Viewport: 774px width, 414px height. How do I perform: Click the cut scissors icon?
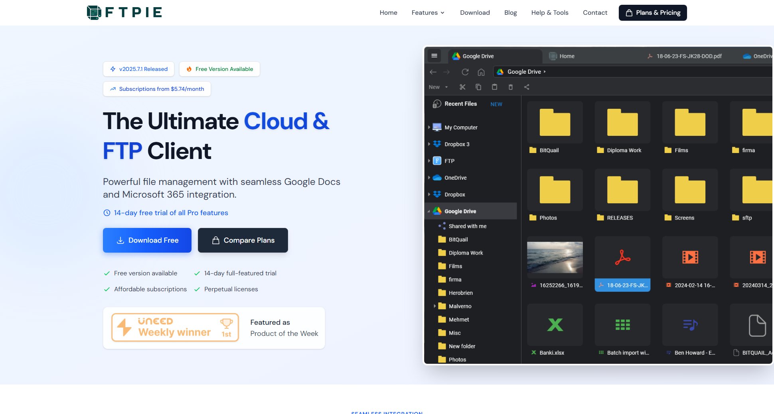pos(462,87)
